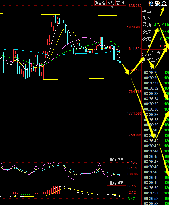
Task: Click the 交易单位 trading unit row
Action: click(155, 53)
